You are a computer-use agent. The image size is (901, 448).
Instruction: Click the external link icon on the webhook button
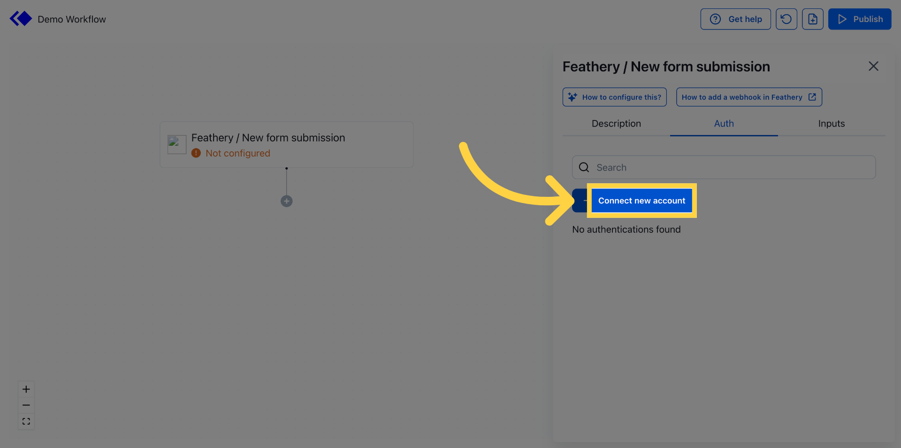pos(812,97)
